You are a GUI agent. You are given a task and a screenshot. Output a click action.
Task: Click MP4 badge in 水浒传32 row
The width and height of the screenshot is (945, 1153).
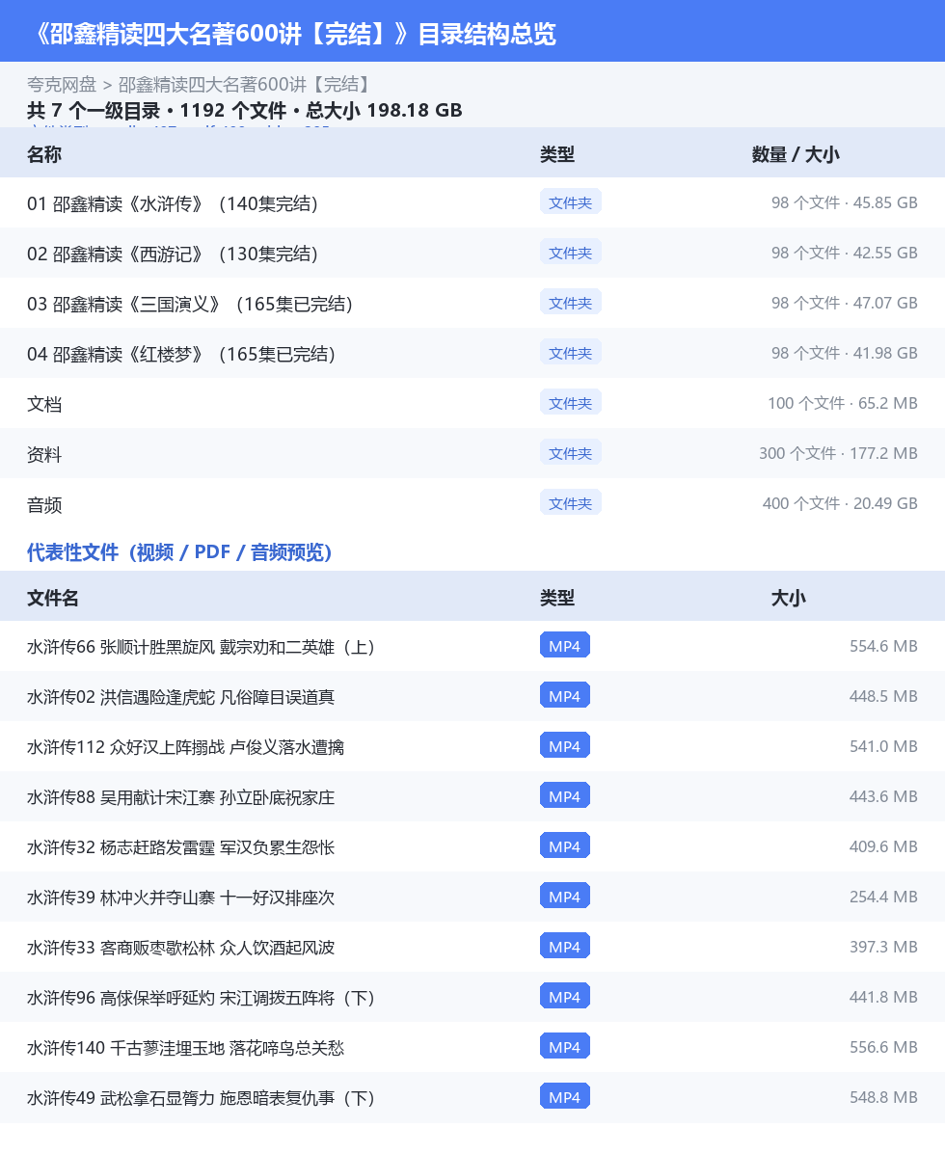[x=565, y=846]
